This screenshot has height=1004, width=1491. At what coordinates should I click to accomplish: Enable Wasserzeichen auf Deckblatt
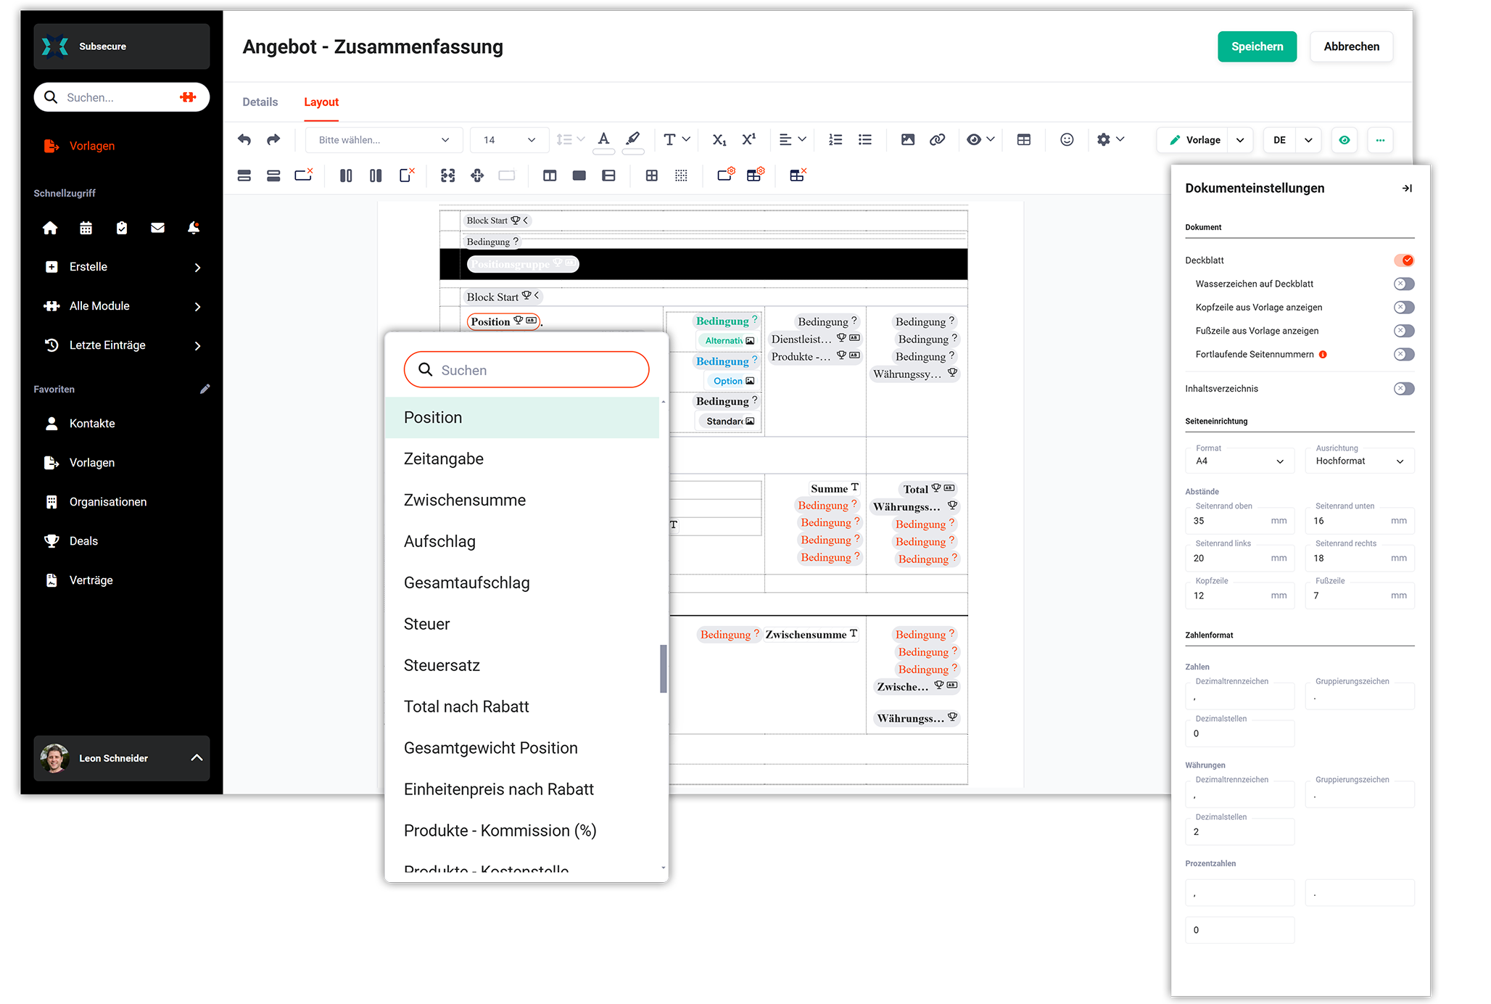1404,284
